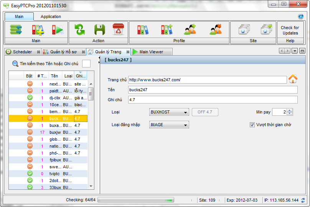Decrease Min pay value with down arrow

[x=289, y=113]
